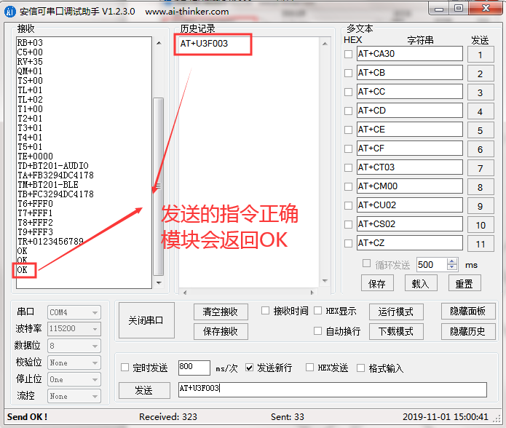
Task: Click send button 1 for AT+CA30
Action: [481, 55]
